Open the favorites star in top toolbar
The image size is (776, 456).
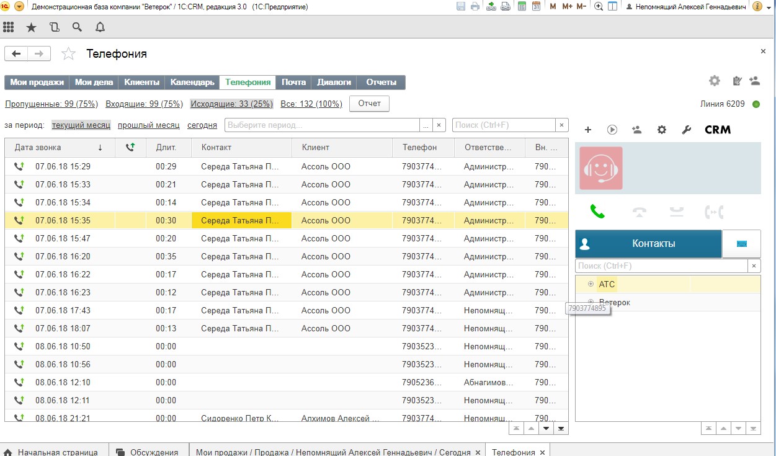pos(31,27)
